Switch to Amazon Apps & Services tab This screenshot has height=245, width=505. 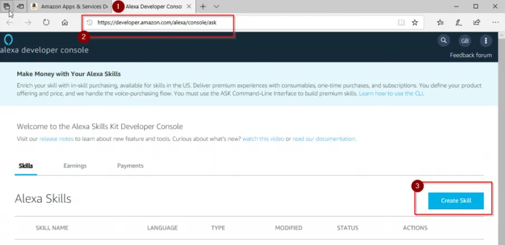[70, 7]
